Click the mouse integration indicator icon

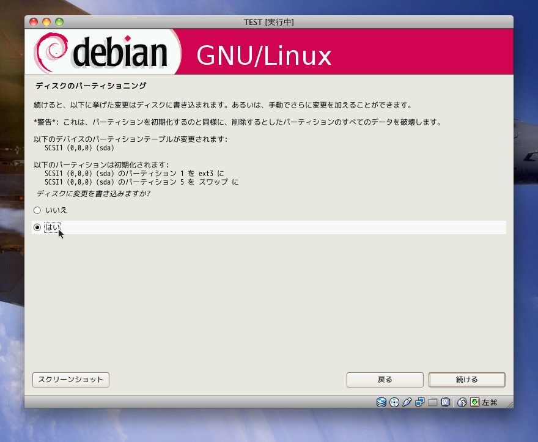(x=462, y=402)
